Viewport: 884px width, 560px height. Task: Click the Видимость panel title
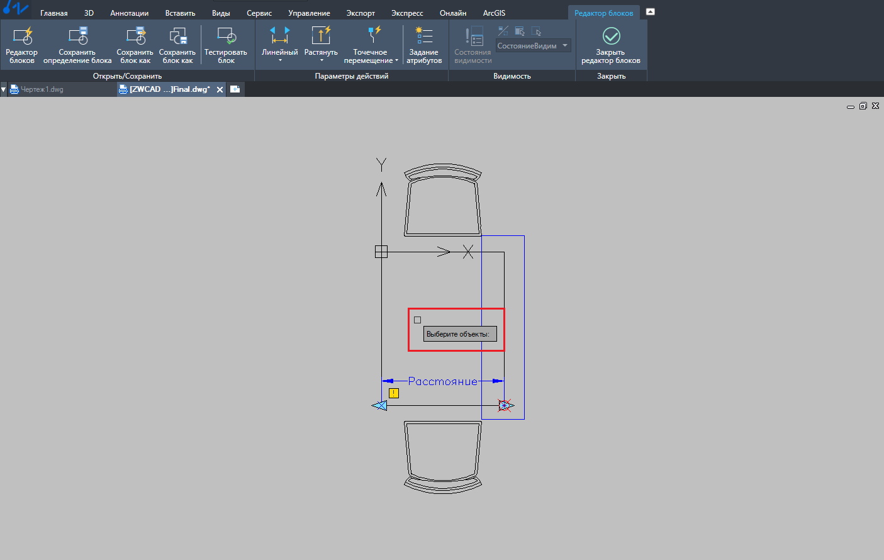[x=512, y=76]
